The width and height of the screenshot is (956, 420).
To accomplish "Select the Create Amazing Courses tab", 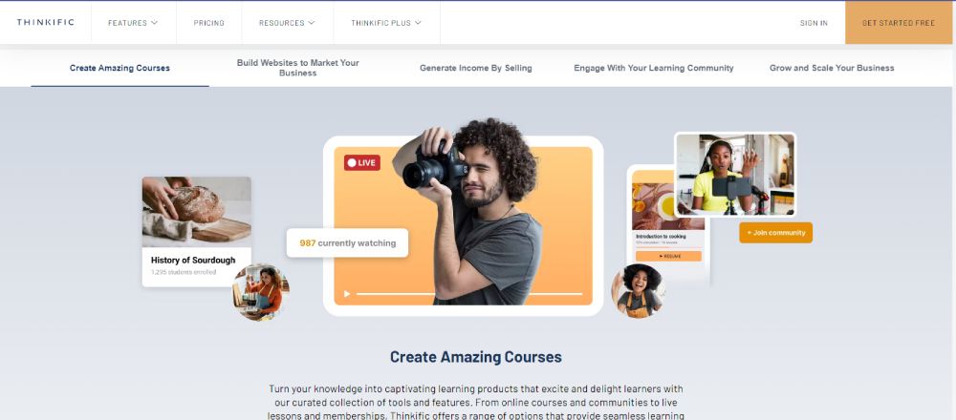I will tap(120, 68).
